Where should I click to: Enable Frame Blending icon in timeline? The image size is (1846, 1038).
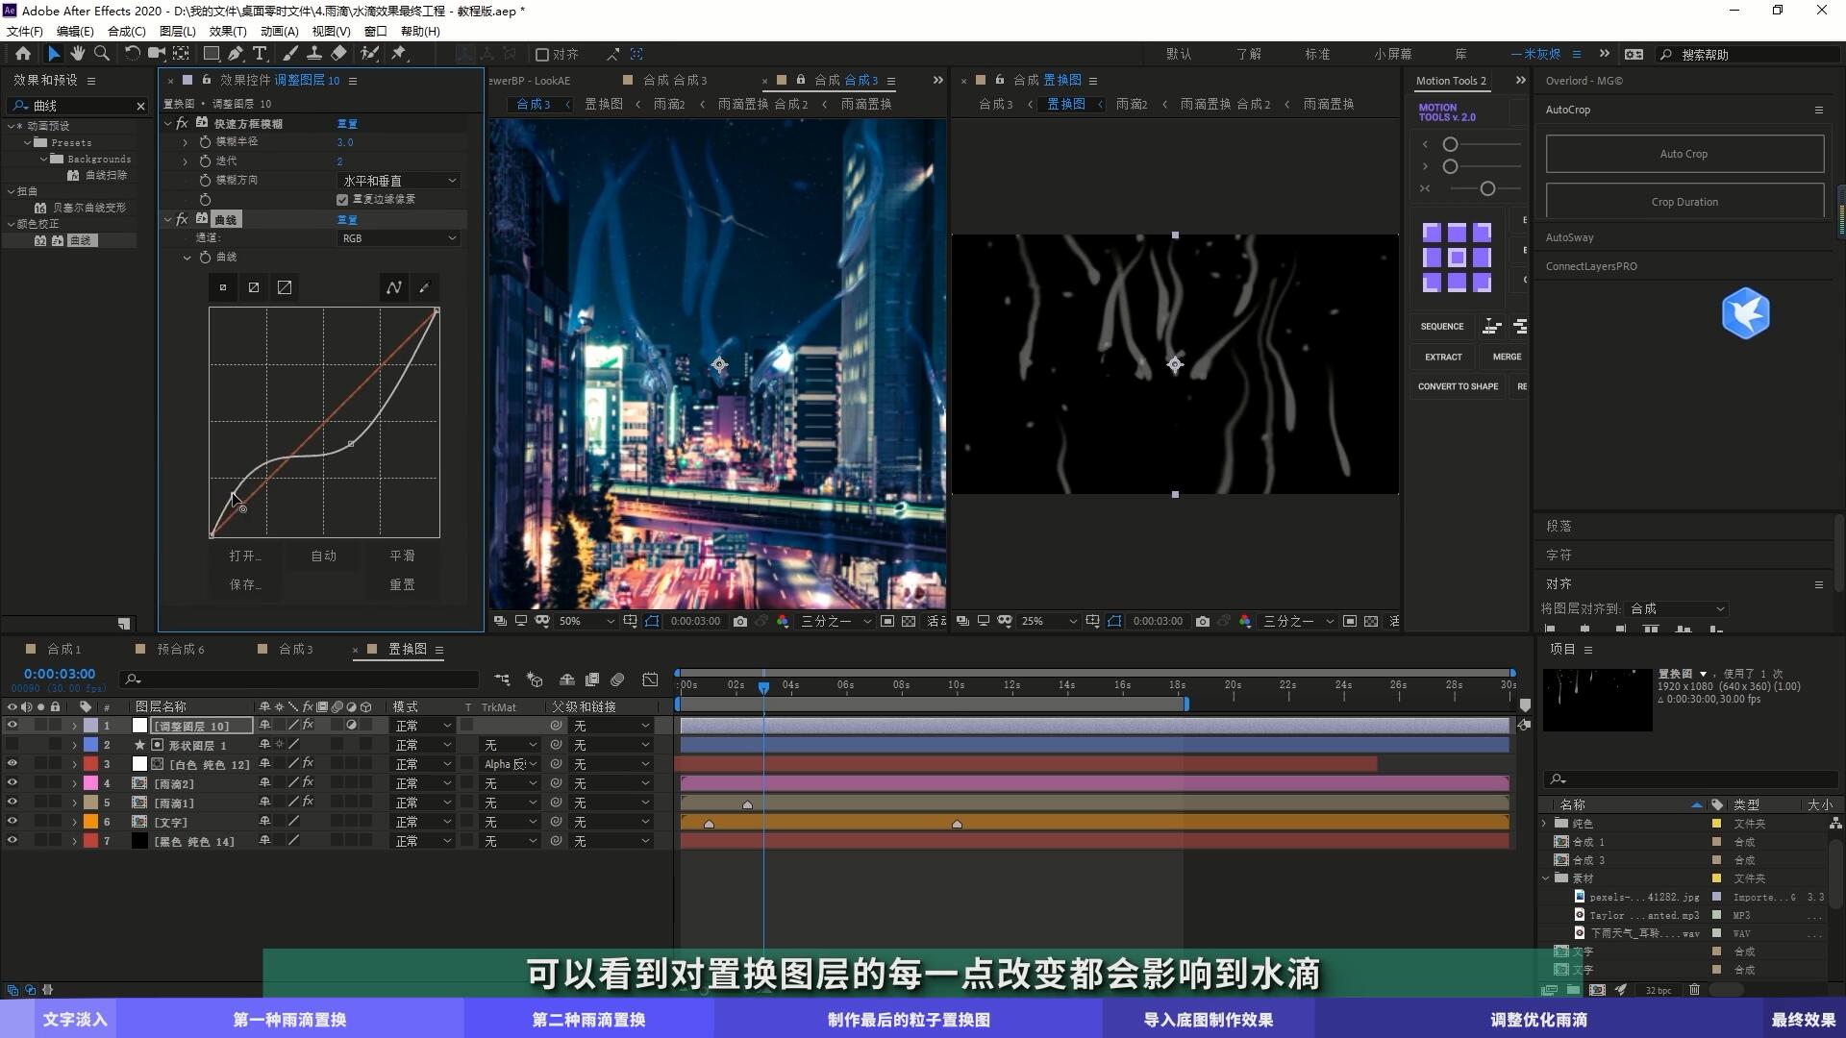tap(592, 680)
